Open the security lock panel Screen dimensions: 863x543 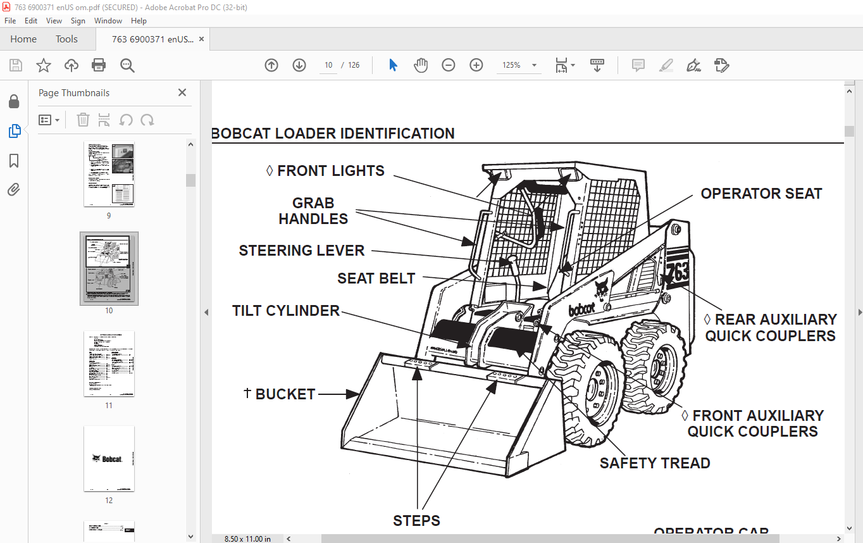pos(14,101)
